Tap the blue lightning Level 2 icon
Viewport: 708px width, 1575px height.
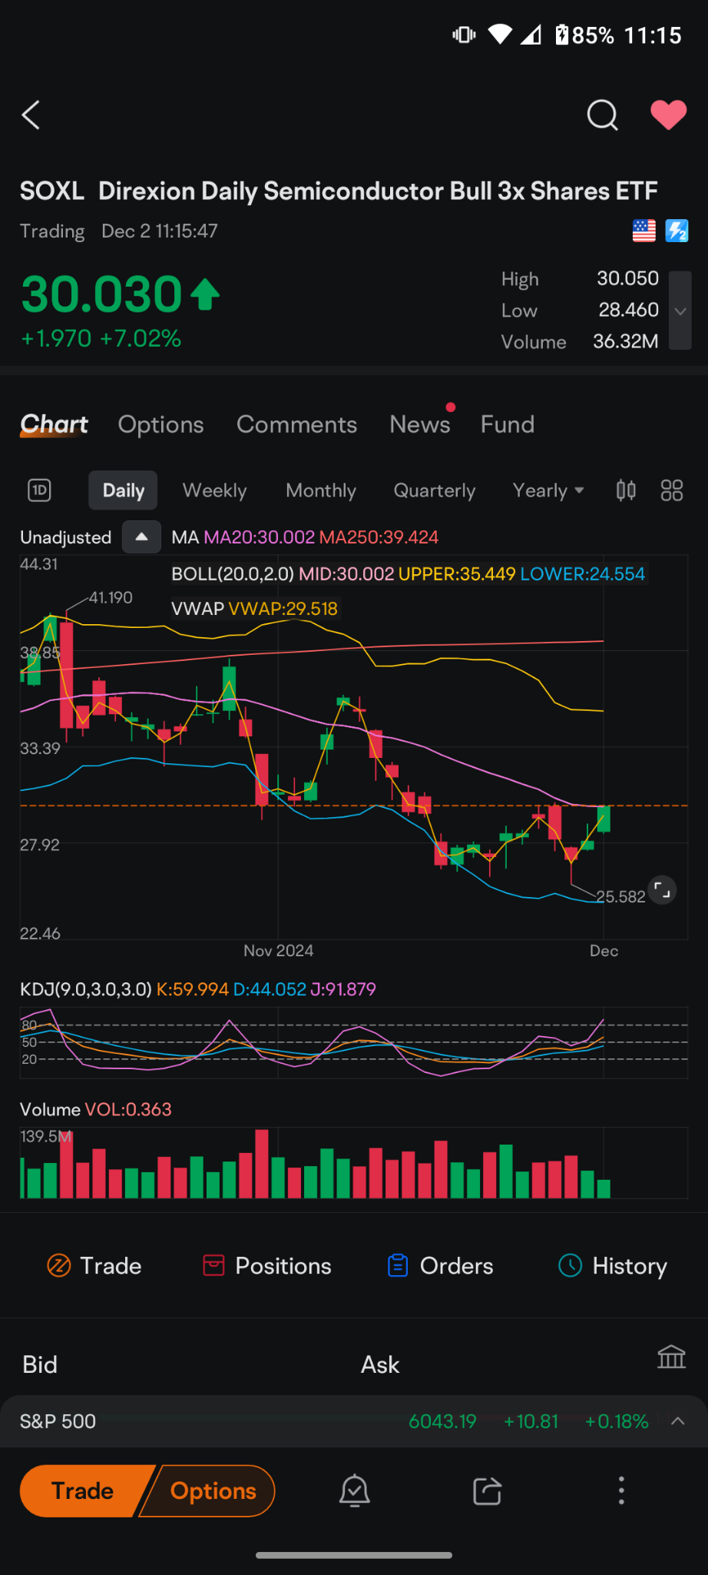[x=677, y=231]
